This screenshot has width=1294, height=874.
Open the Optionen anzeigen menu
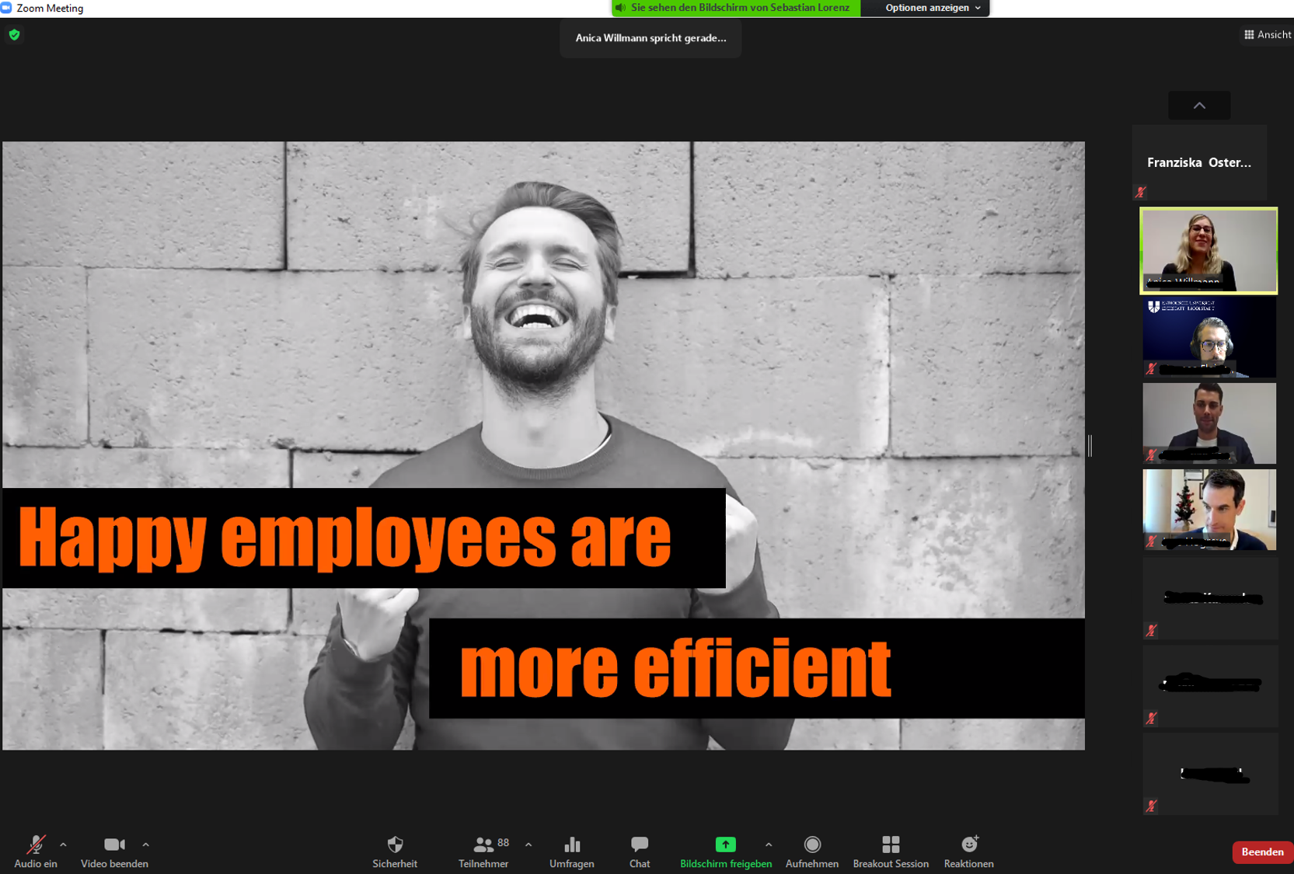[932, 8]
